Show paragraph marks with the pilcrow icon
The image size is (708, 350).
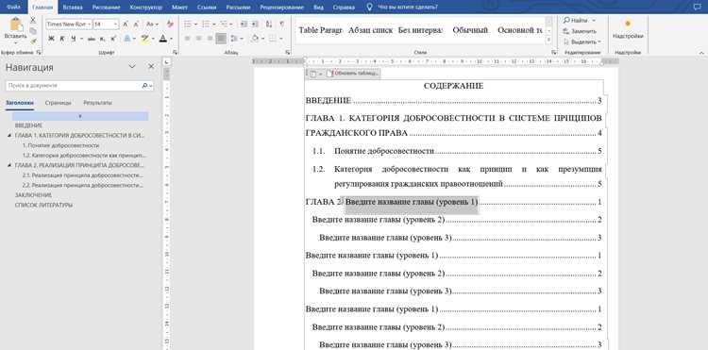[x=281, y=24]
